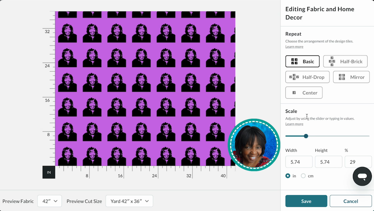Select the Basic repeat tile icon
374x211 pixels.
click(294, 61)
